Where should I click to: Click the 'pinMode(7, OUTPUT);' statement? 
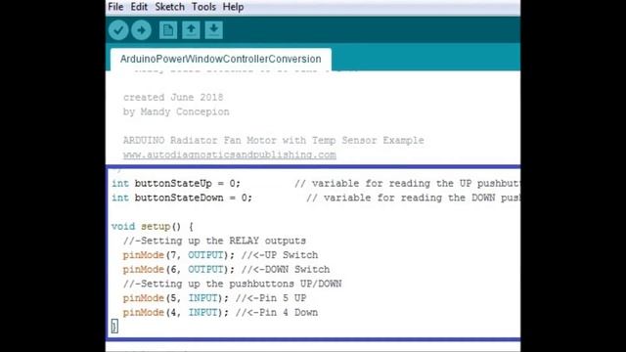(179, 255)
